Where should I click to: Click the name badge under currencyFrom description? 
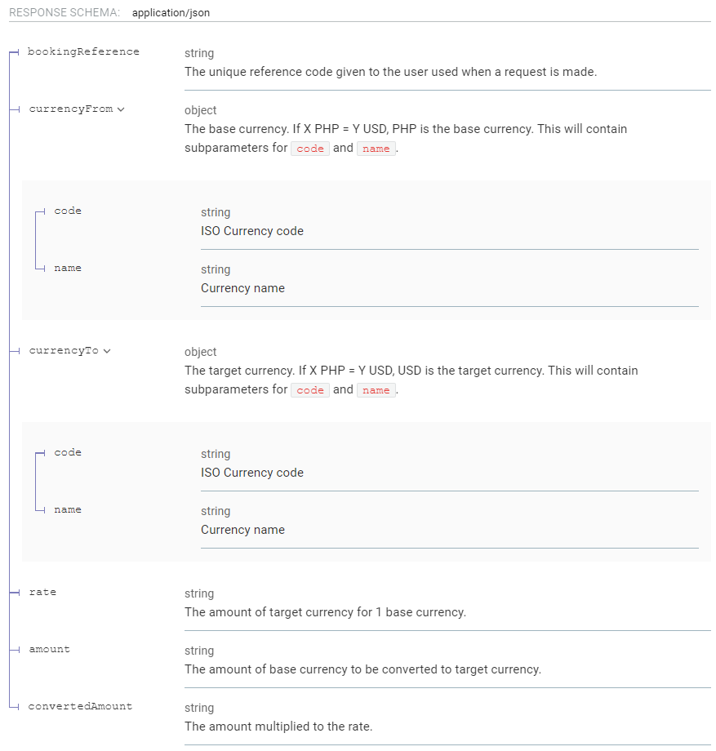[x=376, y=149]
